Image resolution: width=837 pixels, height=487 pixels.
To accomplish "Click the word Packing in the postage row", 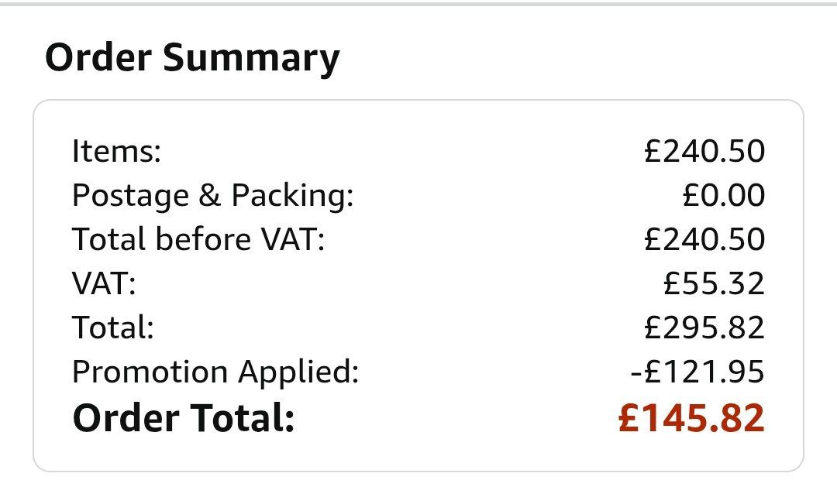I will pos(292,196).
